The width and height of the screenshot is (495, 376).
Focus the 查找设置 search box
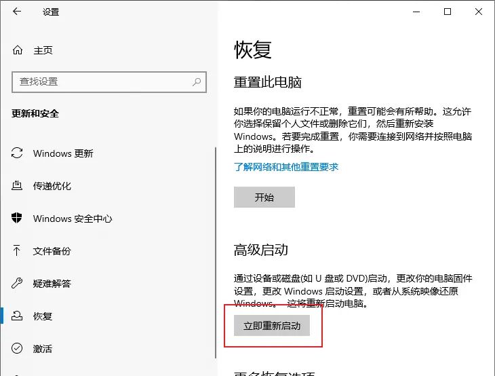click(109, 82)
